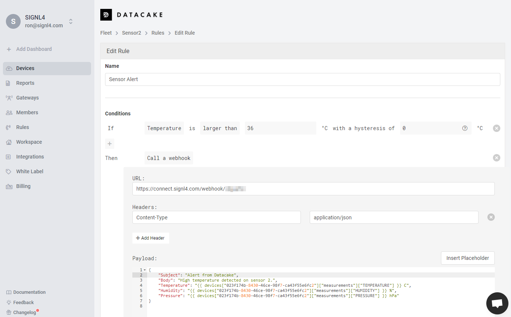Open Devices in the sidebar
This screenshot has height=317, width=511.
pyautogui.click(x=47, y=68)
